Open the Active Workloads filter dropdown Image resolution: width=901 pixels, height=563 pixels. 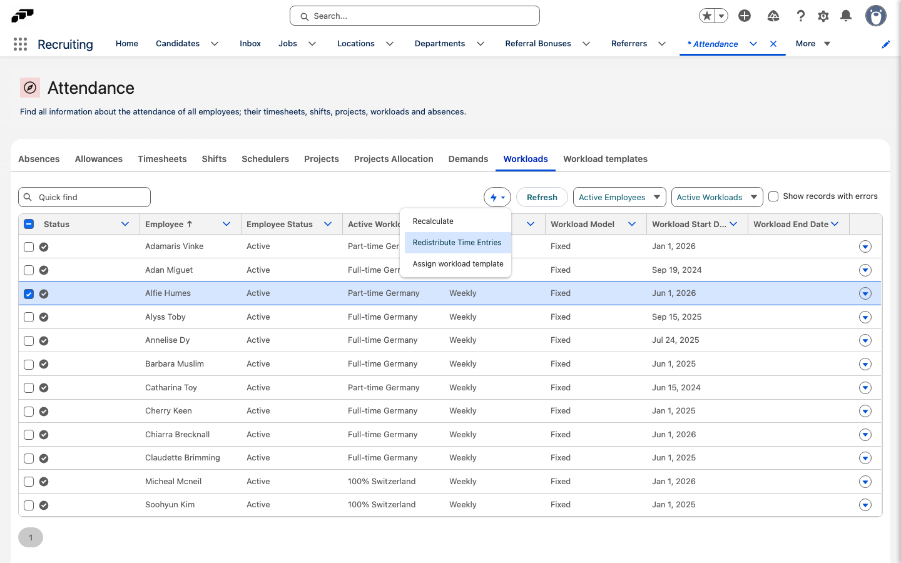click(717, 197)
